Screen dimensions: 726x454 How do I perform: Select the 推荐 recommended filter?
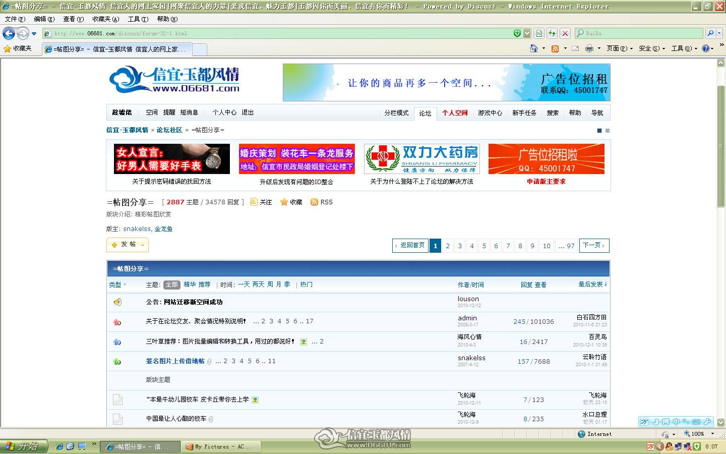(x=204, y=285)
